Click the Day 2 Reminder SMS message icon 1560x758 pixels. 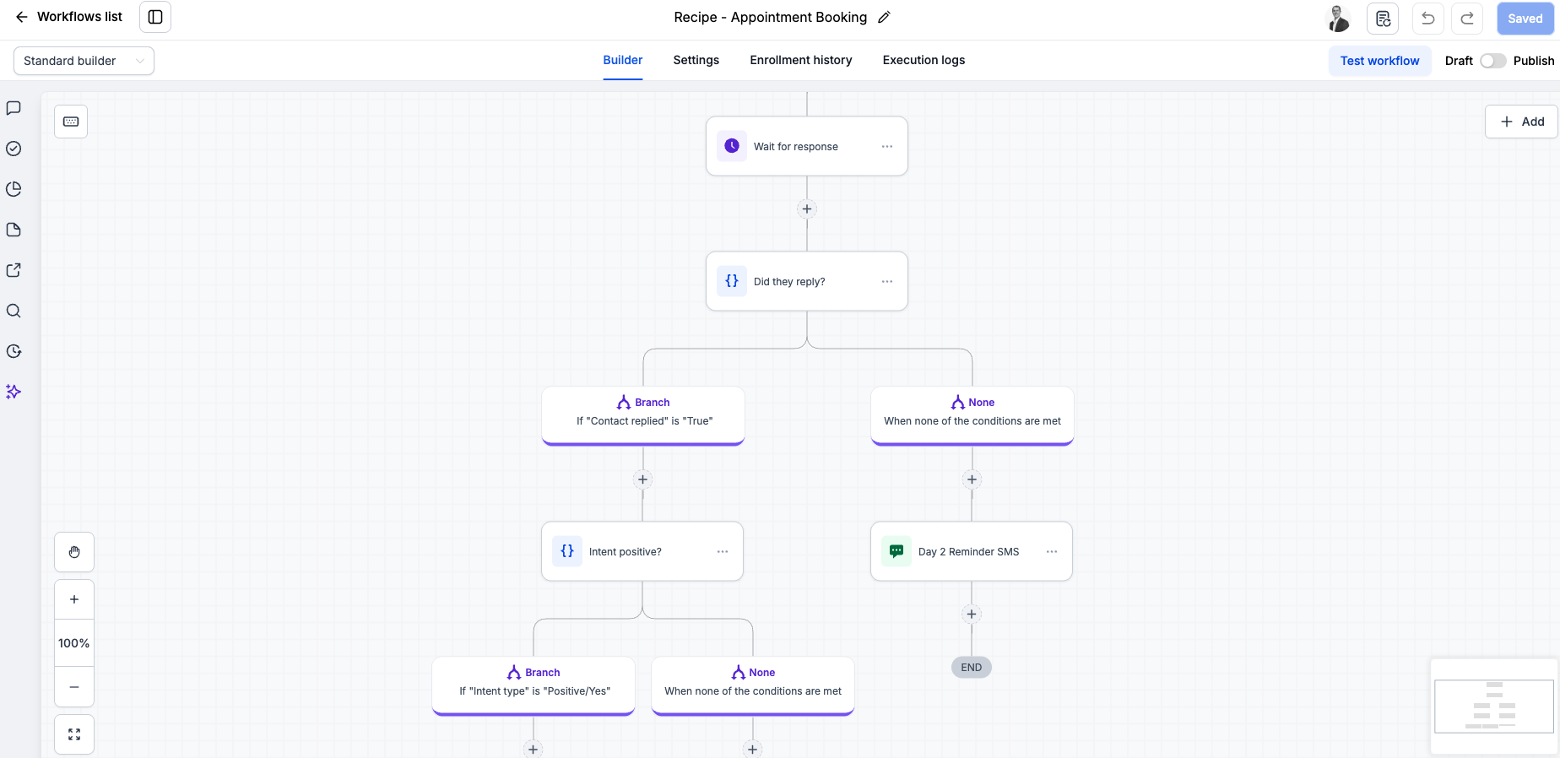point(896,551)
